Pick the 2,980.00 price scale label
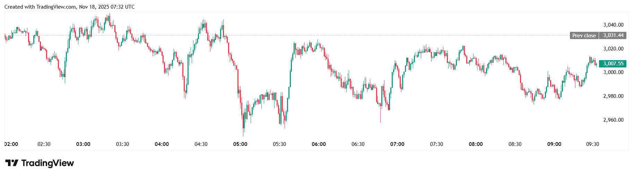This screenshot has width=633, height=176. tap(613, 96)
